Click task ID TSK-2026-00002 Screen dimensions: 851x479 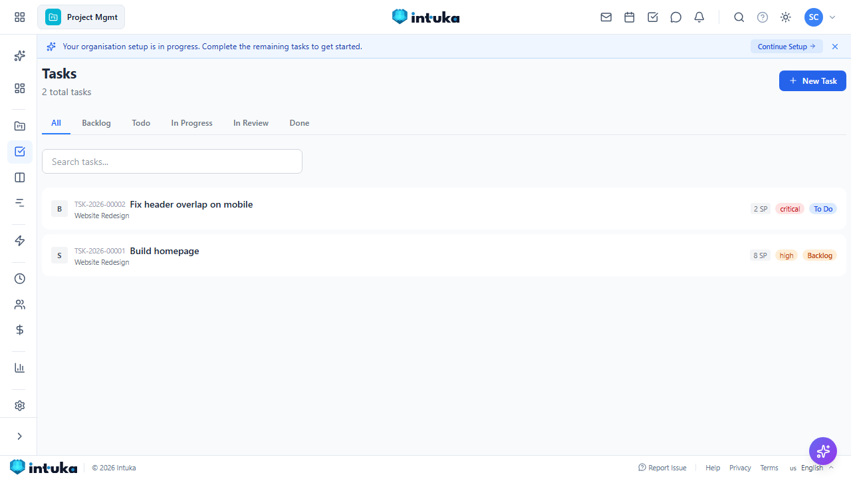(x=100, y=205)
